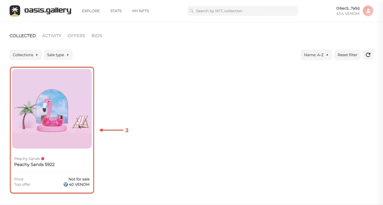The width and height of the screenshot is (383, 205).
Task: Open the Peachy Sands flamingo NFT thumbnail
Action: (x=52, y=109)
